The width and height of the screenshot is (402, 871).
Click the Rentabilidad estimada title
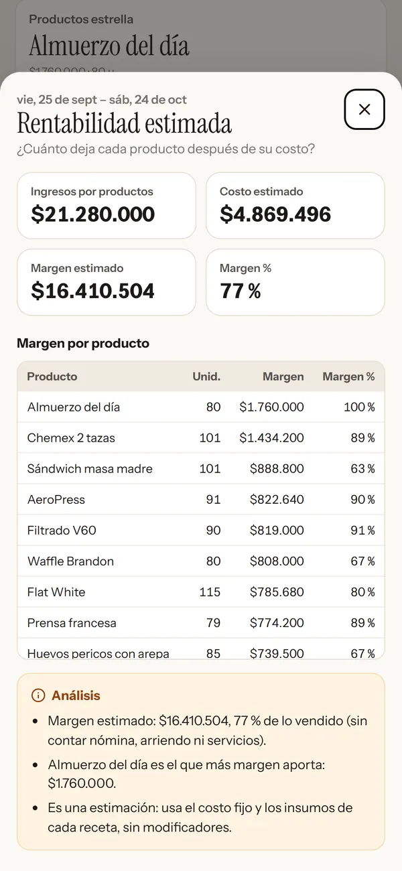125,124
